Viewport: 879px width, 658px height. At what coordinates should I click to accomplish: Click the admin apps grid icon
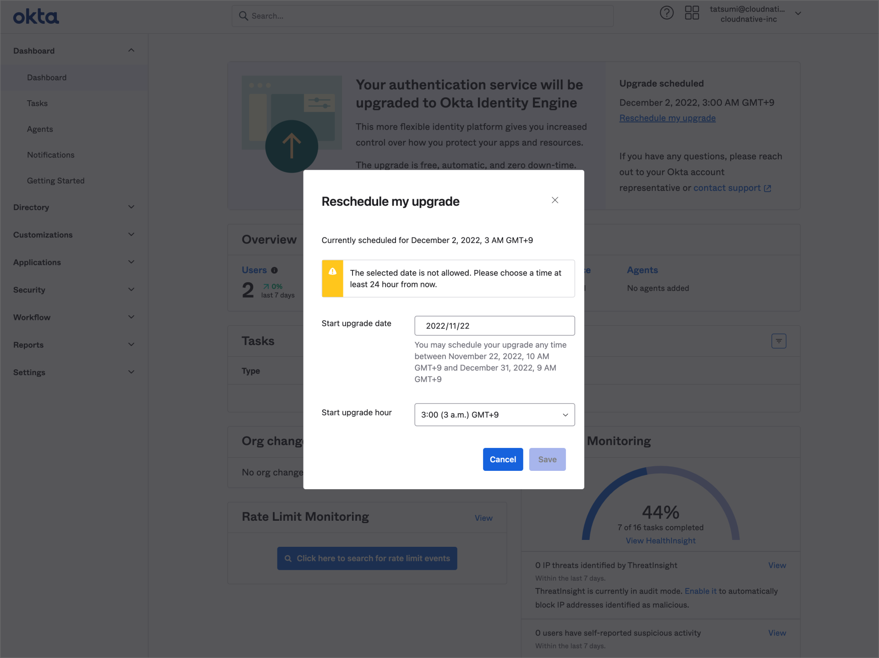pos(692,13)
